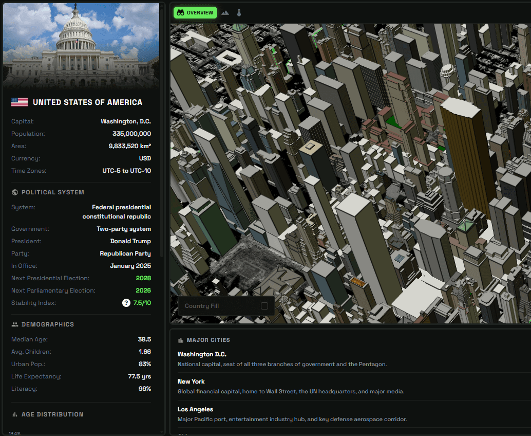Click the Avg. Children value 1.66
This screenshot has width=531, height=436.
coord(145,352)
